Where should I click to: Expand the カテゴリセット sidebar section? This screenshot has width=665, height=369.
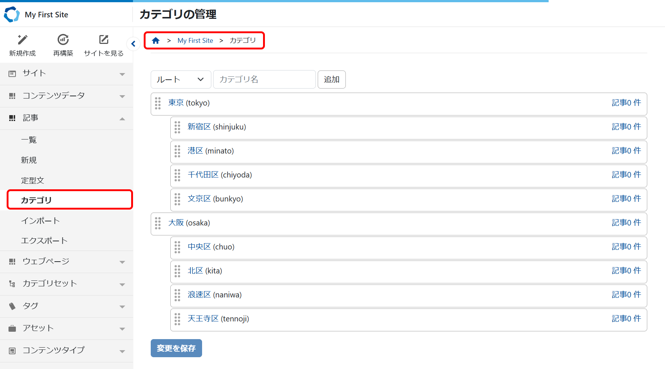point(66,284)
